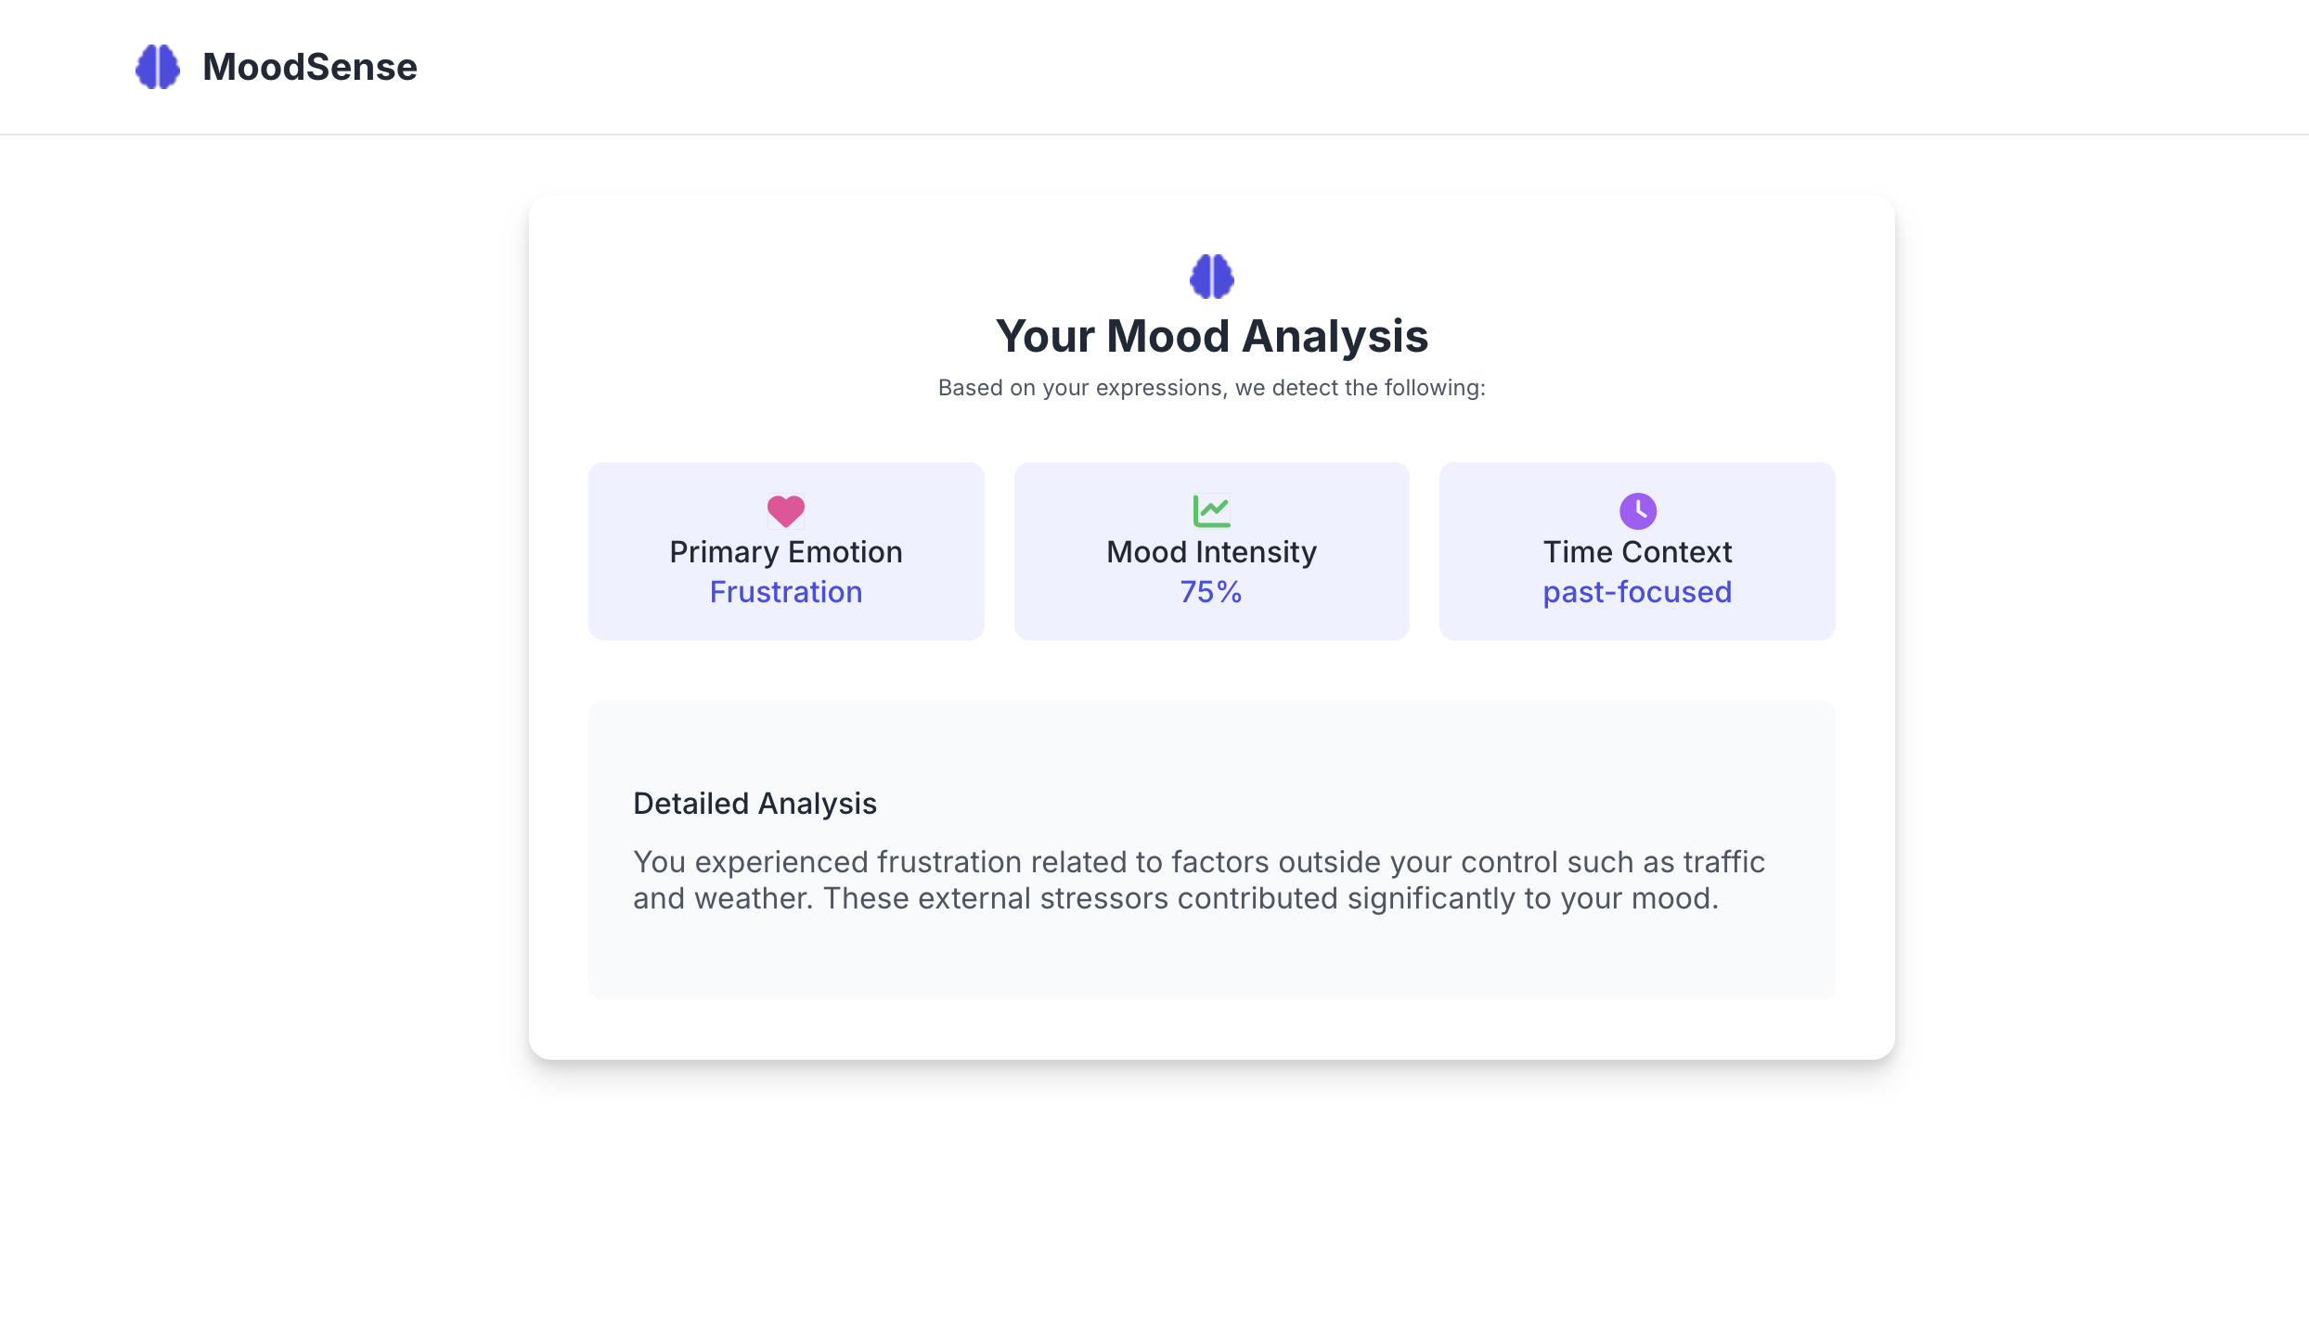Click the Detailed Analysis heading

(x=755, y=804)
